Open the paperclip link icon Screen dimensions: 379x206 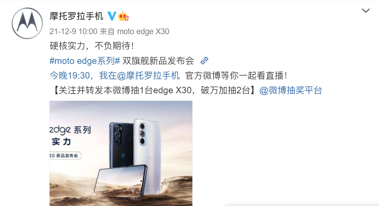(x=204, y=60)
